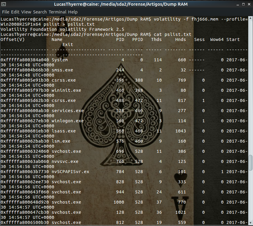Screen dimensions: 253x226
Task: Click the 'lsm.exe' process name
Action: coord(61,141)
